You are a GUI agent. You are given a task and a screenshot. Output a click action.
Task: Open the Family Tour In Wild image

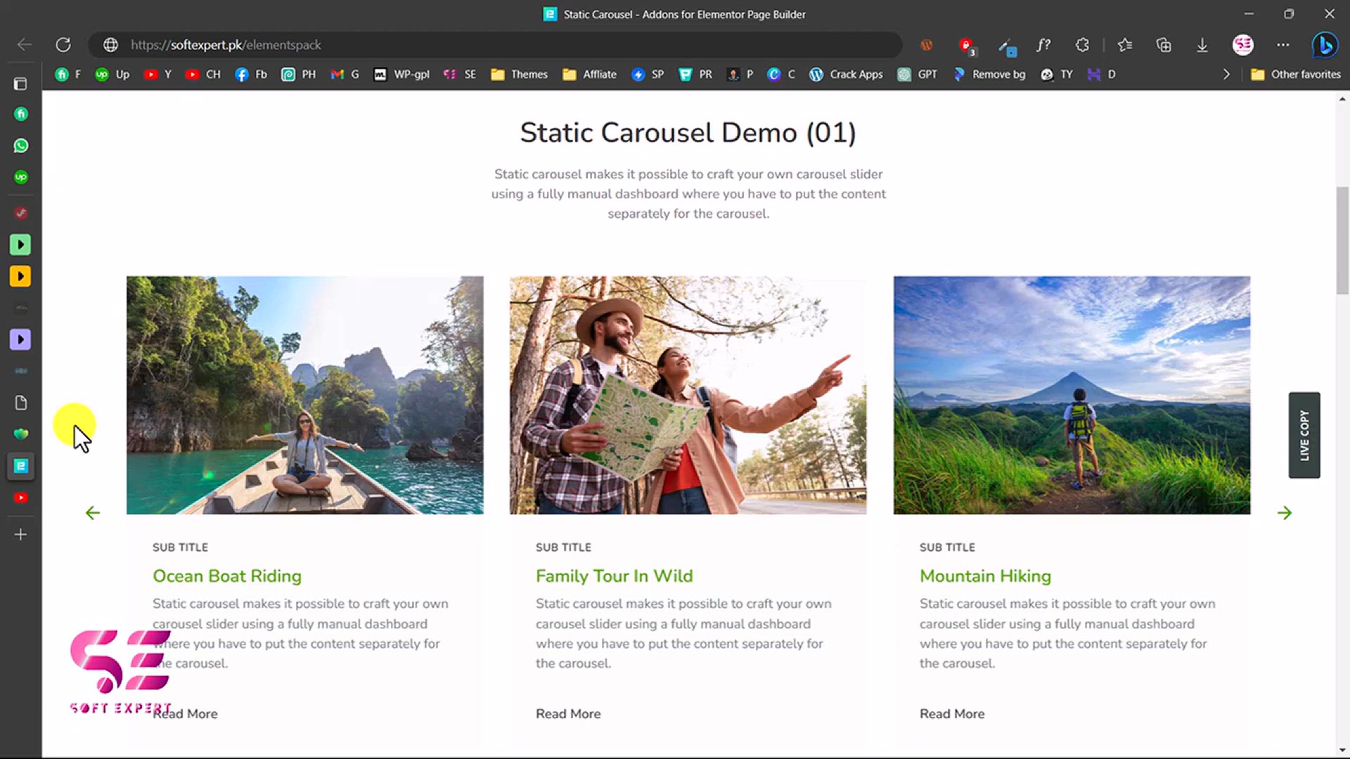coord(688,395)
